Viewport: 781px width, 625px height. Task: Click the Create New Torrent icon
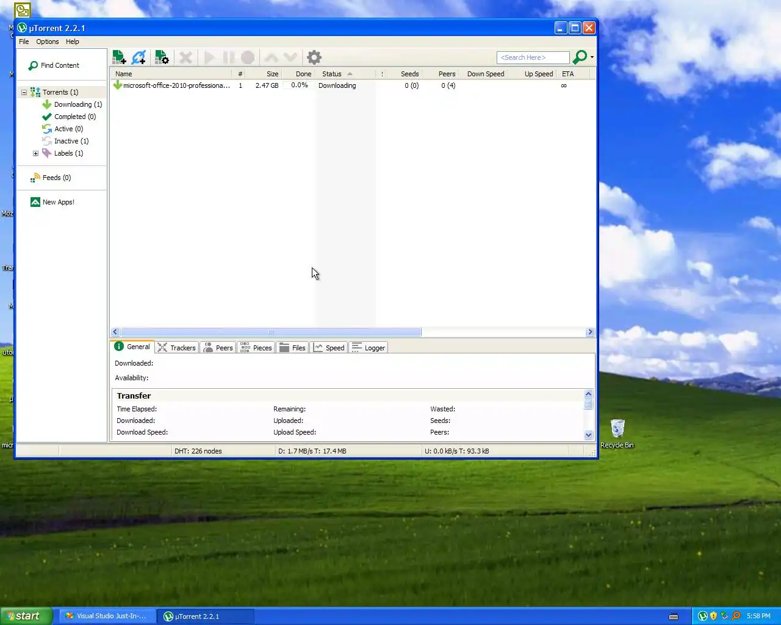[162, 57]
